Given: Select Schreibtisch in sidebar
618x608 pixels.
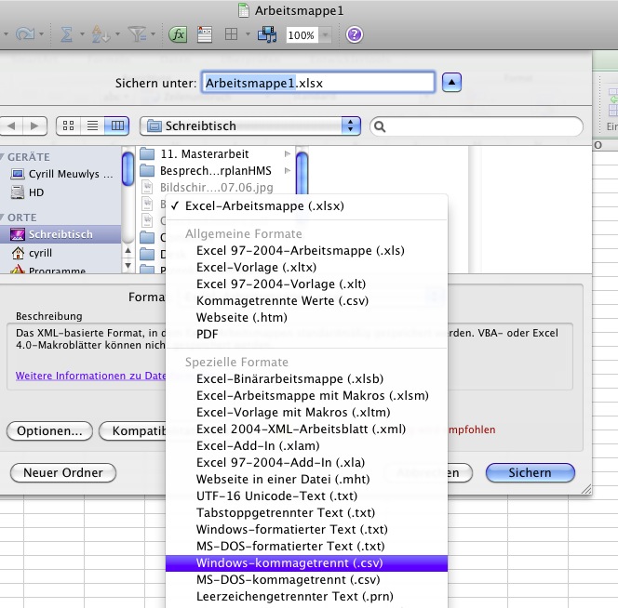Looking at the screenshot, I should pos(60,234).
